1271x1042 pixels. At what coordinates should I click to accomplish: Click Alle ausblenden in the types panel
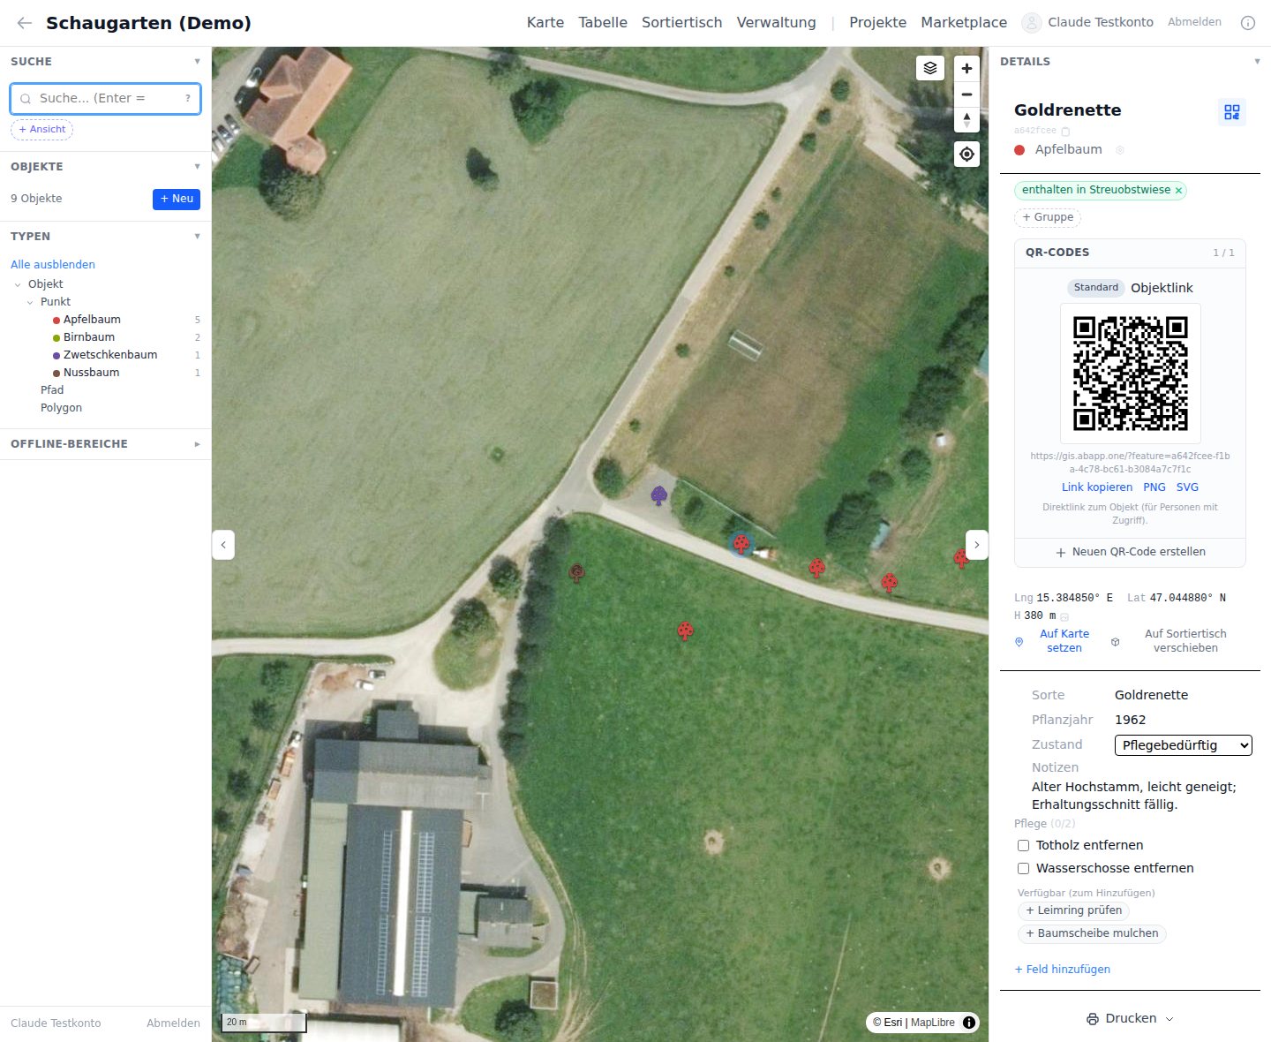pyautogui.click(x=53, y=265)
